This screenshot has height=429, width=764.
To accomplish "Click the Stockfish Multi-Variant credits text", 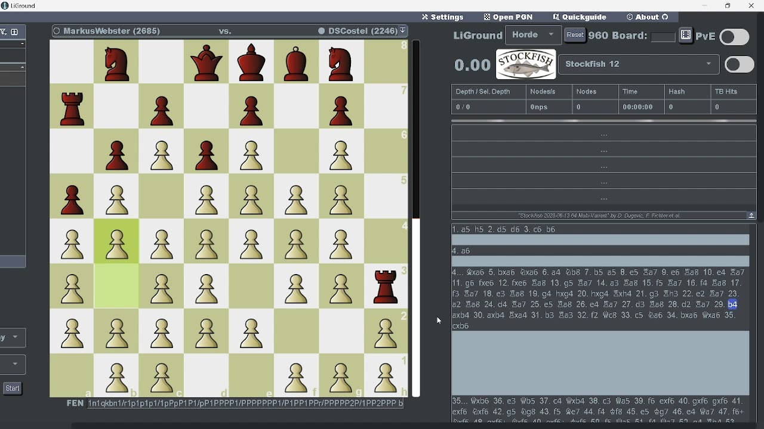I will 599,216.
